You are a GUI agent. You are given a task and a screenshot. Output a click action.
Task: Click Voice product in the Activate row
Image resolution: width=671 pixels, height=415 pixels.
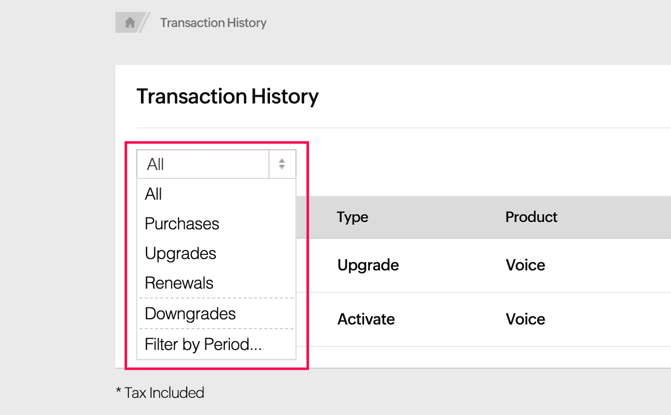click(x=525, y=319)
